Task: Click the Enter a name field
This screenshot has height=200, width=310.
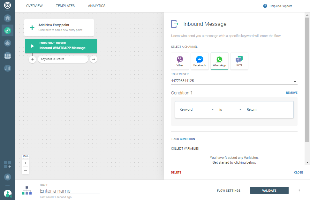Action: coord(70,191)
